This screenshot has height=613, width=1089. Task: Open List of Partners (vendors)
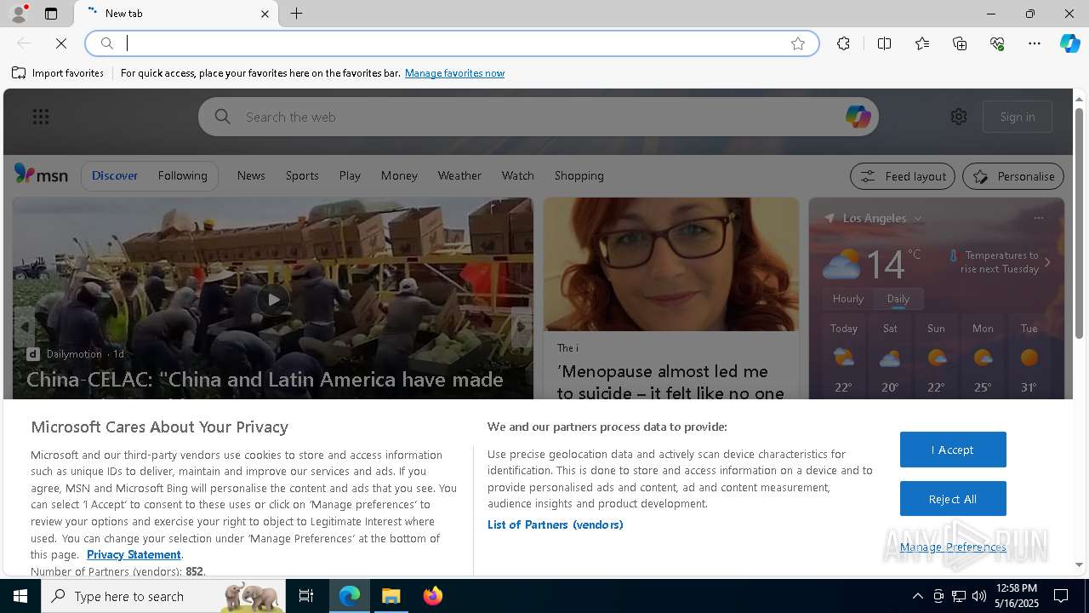(555, 524)
